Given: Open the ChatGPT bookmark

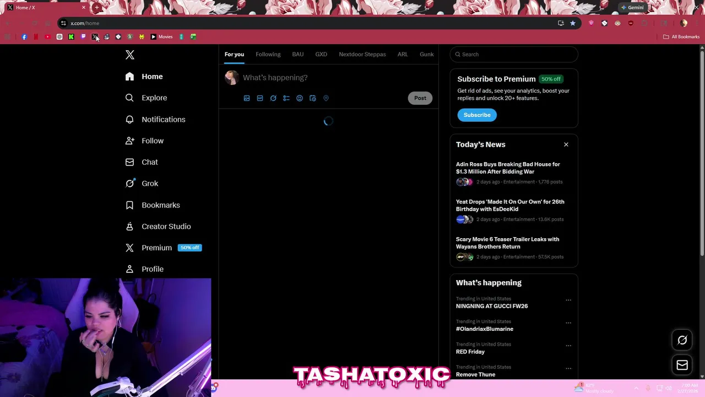Looking at the screenshot, I should coord(59,37).
